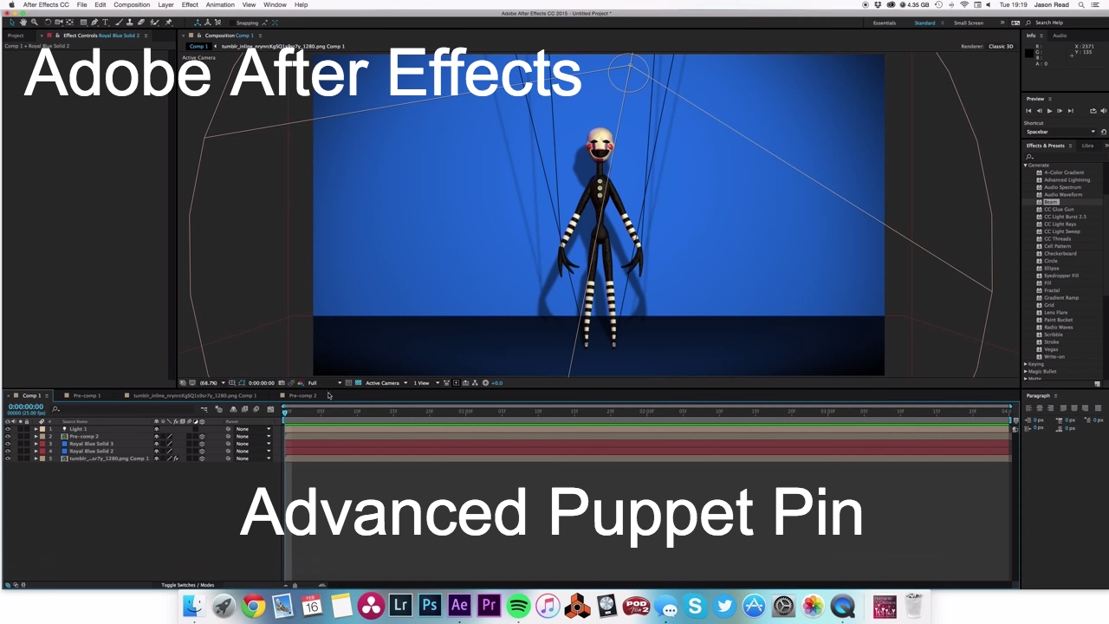Hide the Pre-comp 2 layer
Image resolution: width=1109 pixels, height=624 pixels.
[x=8, y=437]
